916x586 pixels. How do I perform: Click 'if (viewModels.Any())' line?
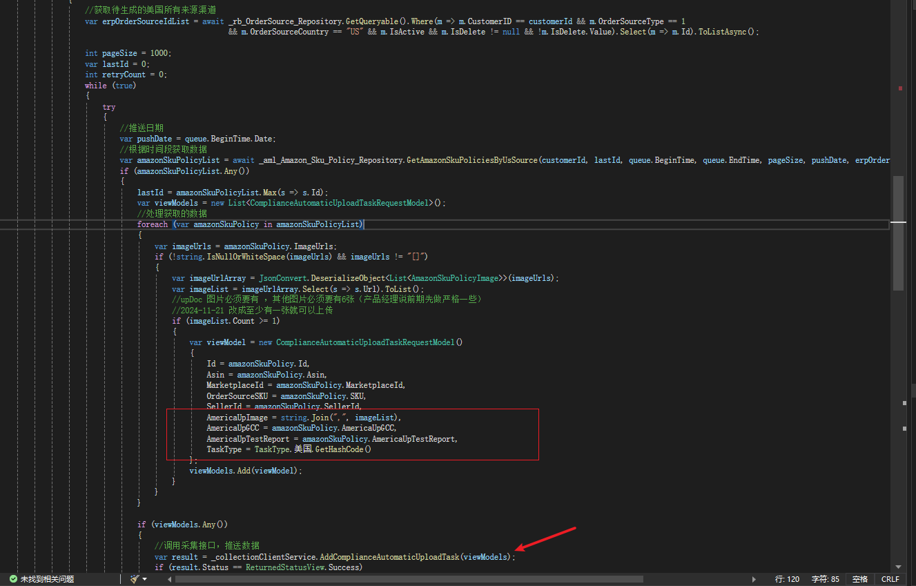182,525
